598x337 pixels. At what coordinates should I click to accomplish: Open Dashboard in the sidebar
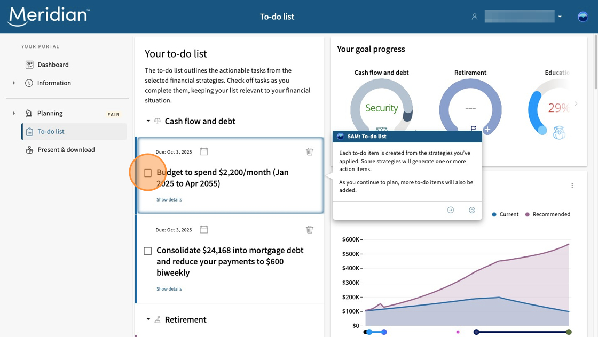click(x=53, y=65)
